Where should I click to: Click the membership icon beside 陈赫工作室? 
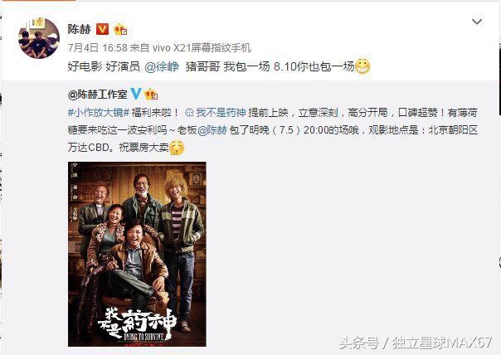tap(151, 94)
